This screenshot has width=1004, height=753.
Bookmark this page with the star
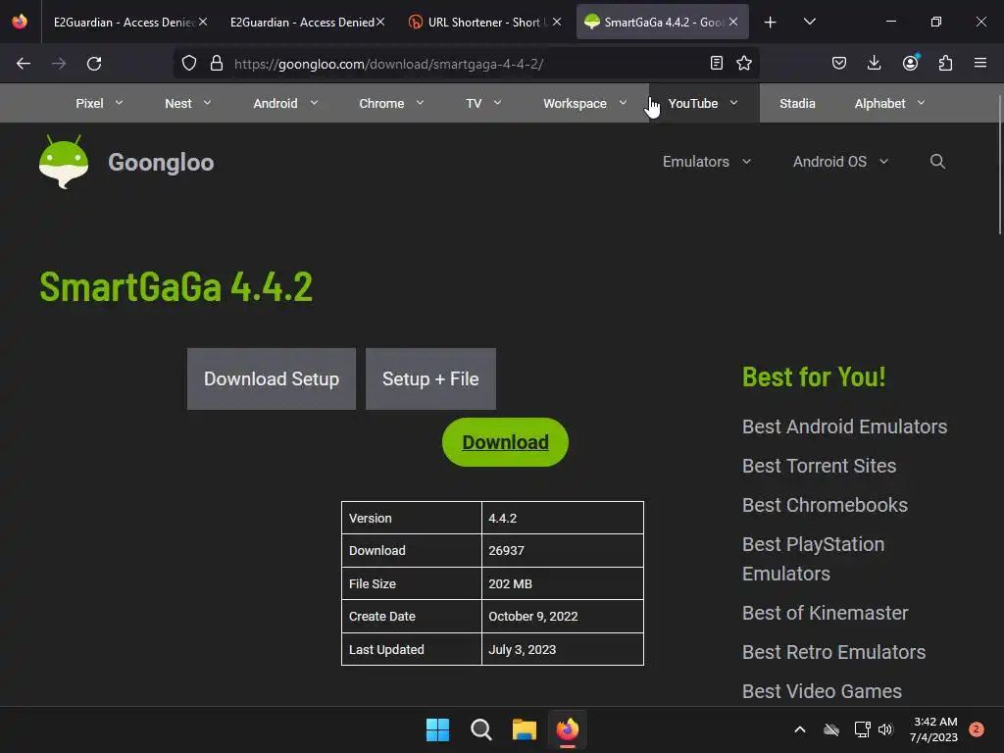[744, 63]
